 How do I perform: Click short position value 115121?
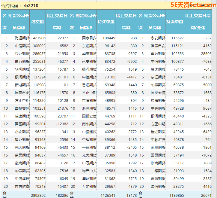click(x=177, y=46)
